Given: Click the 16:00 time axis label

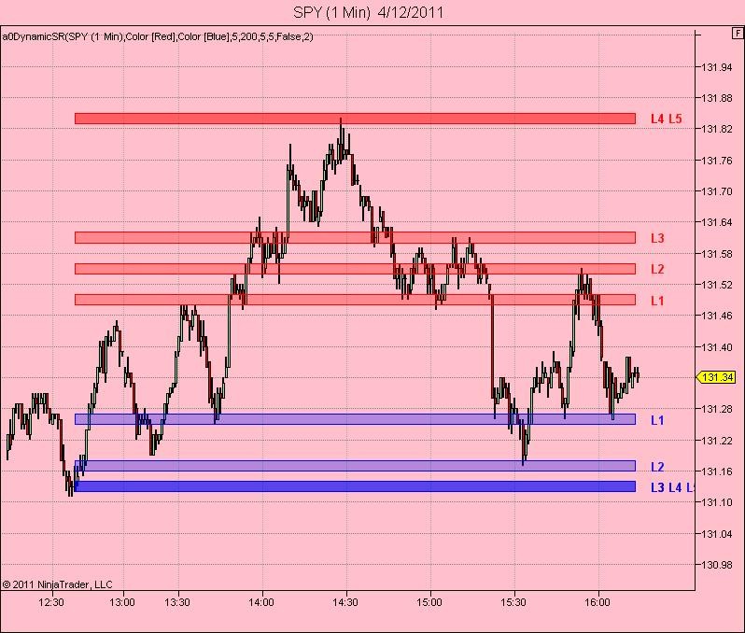Looking at the screenshot, I should (597, 602).
